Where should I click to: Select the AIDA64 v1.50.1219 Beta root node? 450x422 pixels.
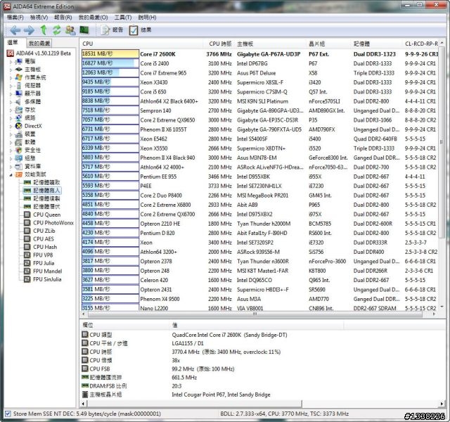(39, 53)
